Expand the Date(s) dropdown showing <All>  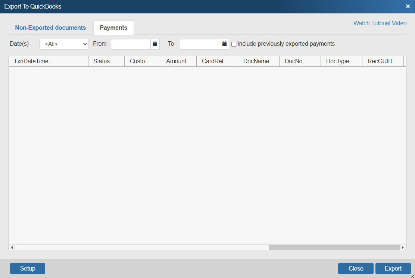pos(64,44)
